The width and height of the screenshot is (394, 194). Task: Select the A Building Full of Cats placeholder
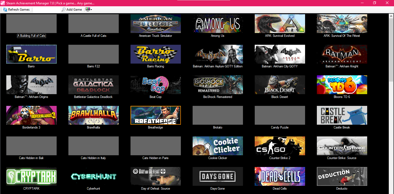[x=31, y=24]
